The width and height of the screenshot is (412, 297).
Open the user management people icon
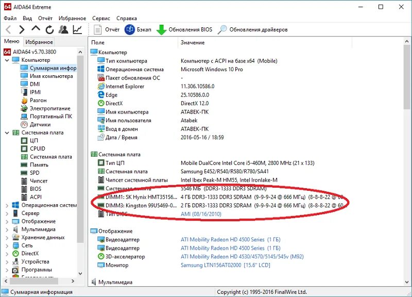[63, 29]
